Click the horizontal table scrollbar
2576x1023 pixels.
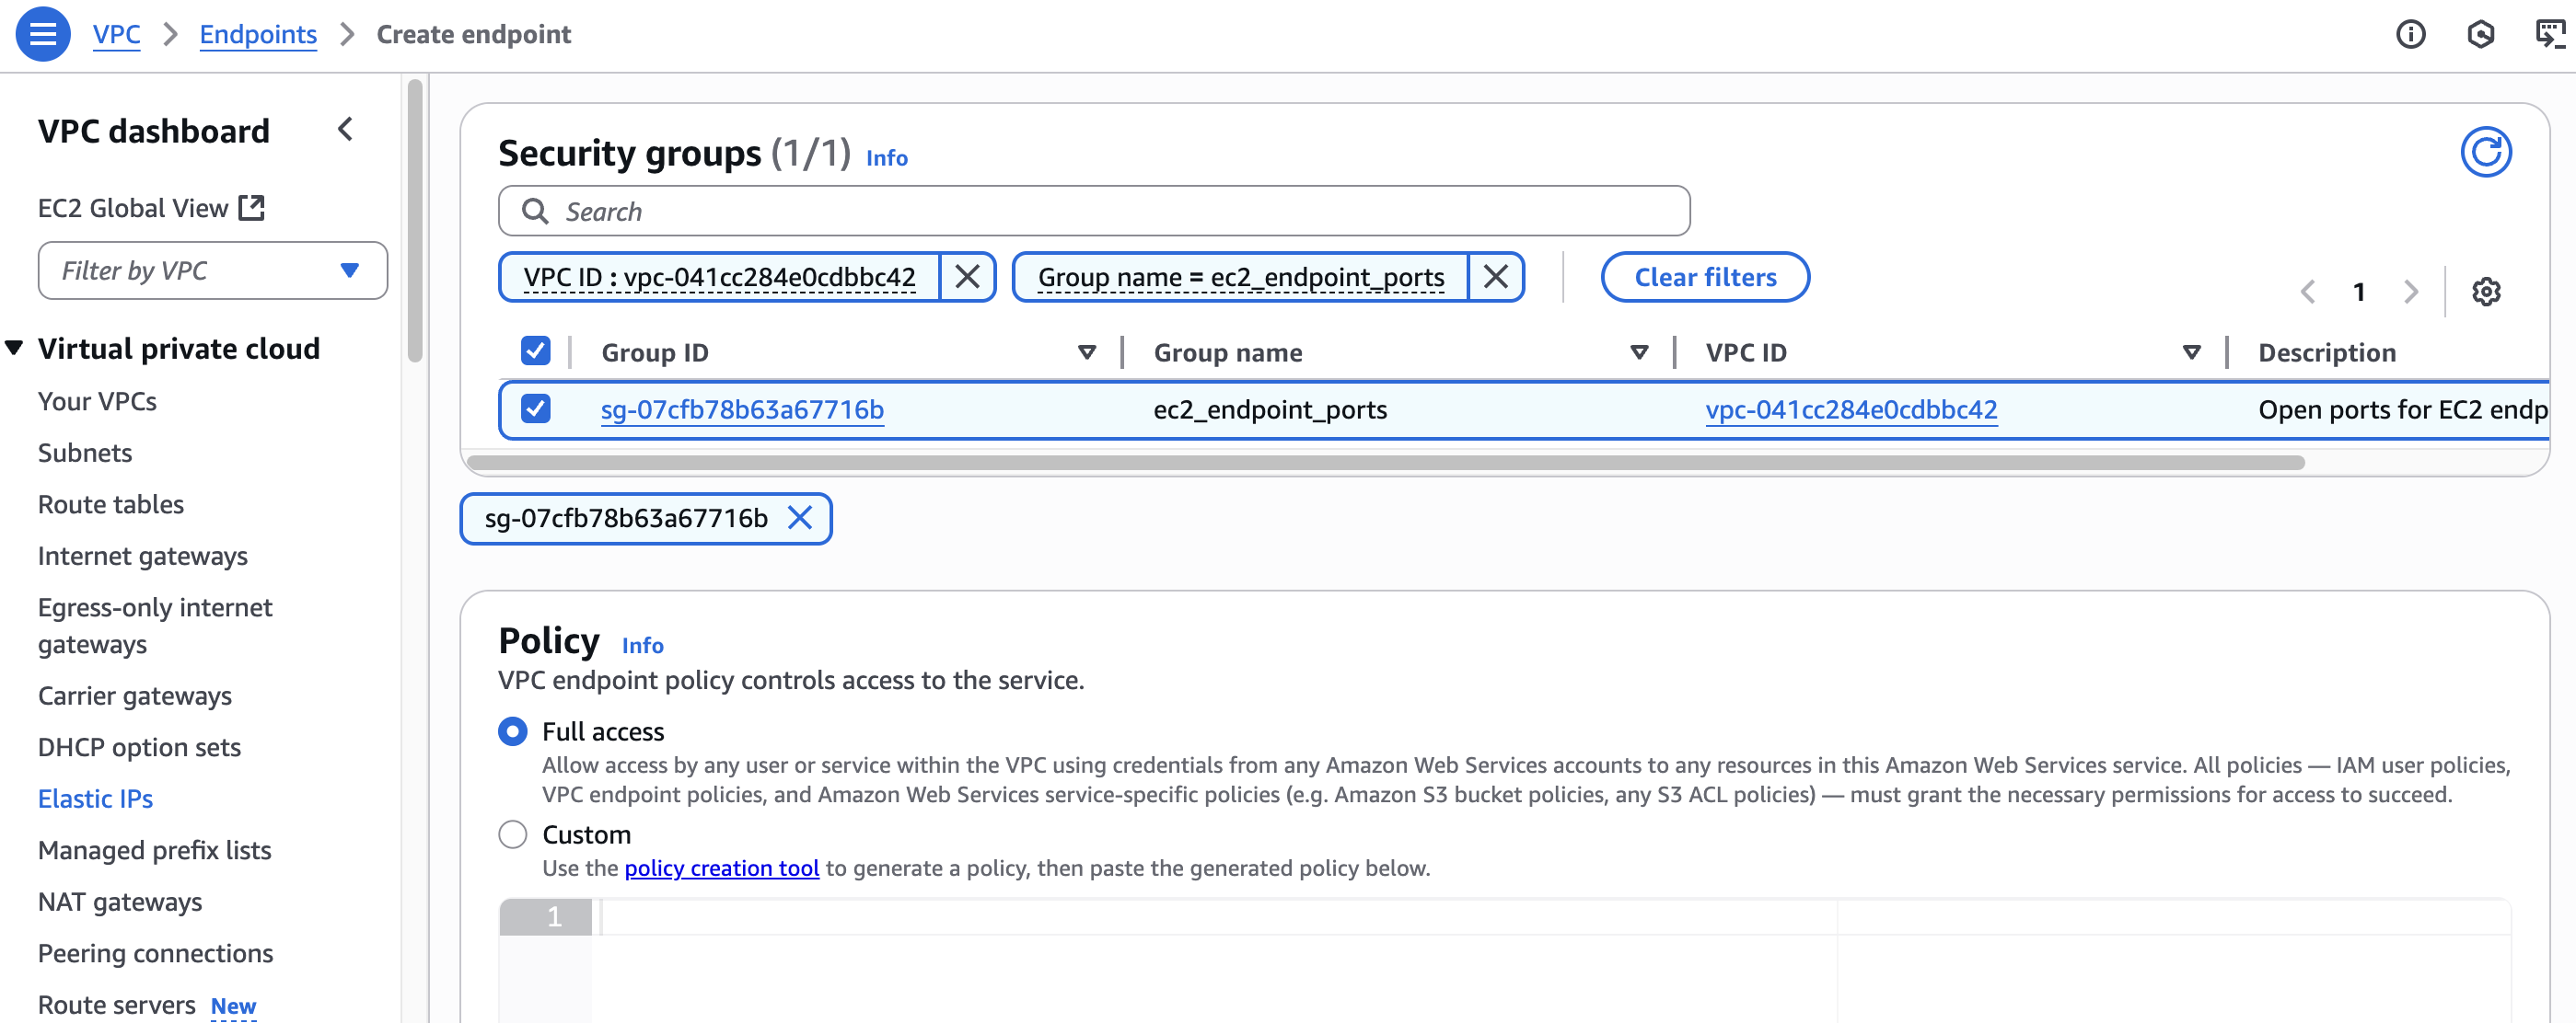[1385, 463]
